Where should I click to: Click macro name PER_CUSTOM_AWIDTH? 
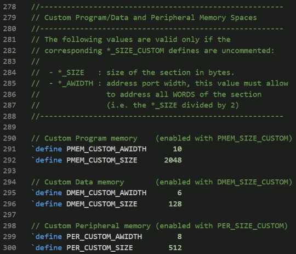coord(104,237)
